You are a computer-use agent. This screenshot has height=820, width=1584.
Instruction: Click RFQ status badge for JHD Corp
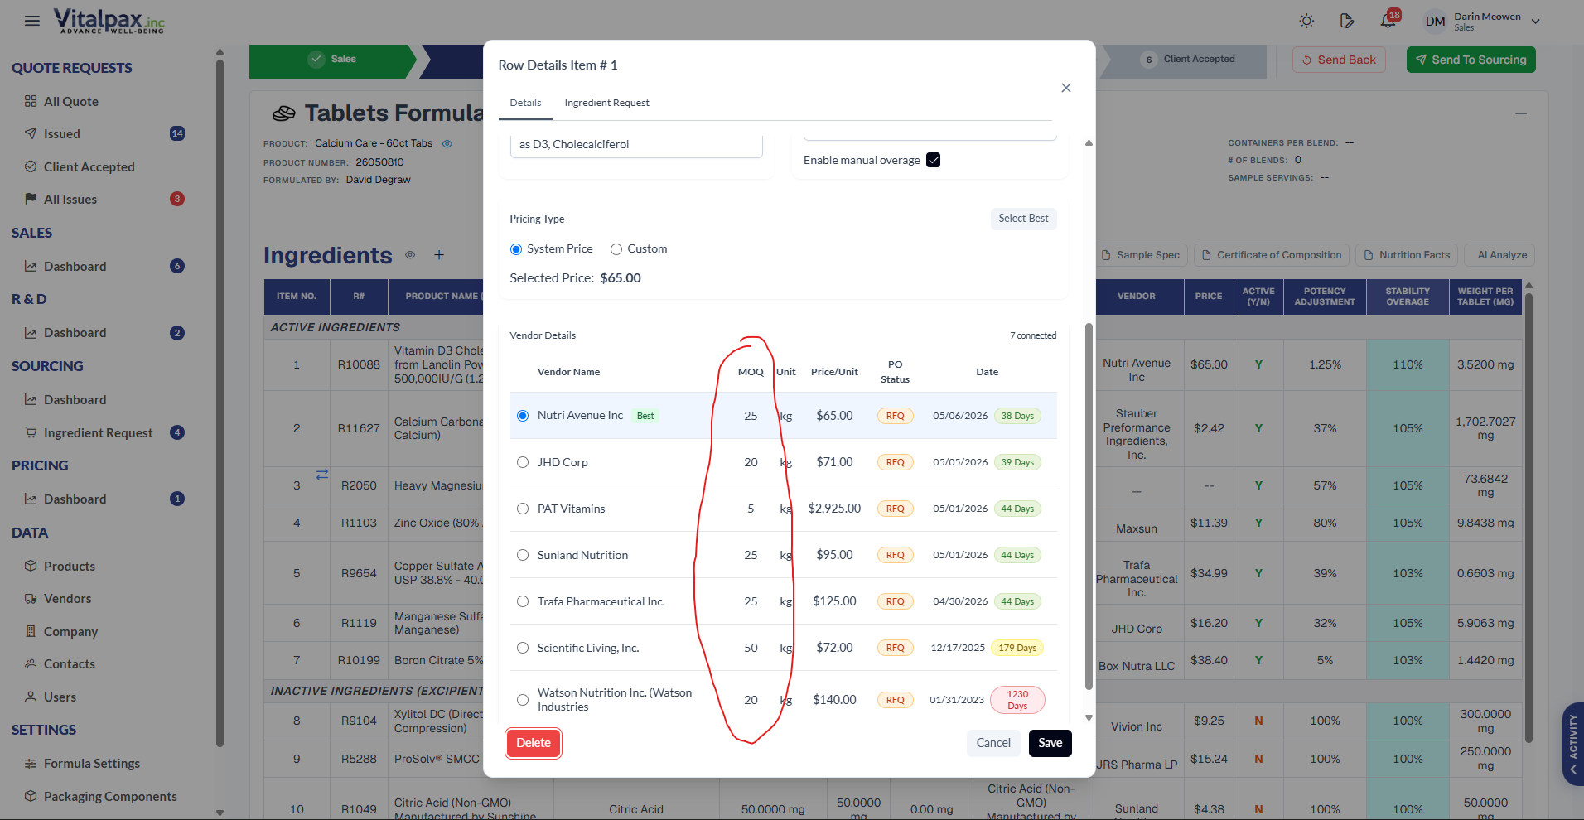pyautogui.click(x=895, y=462)
